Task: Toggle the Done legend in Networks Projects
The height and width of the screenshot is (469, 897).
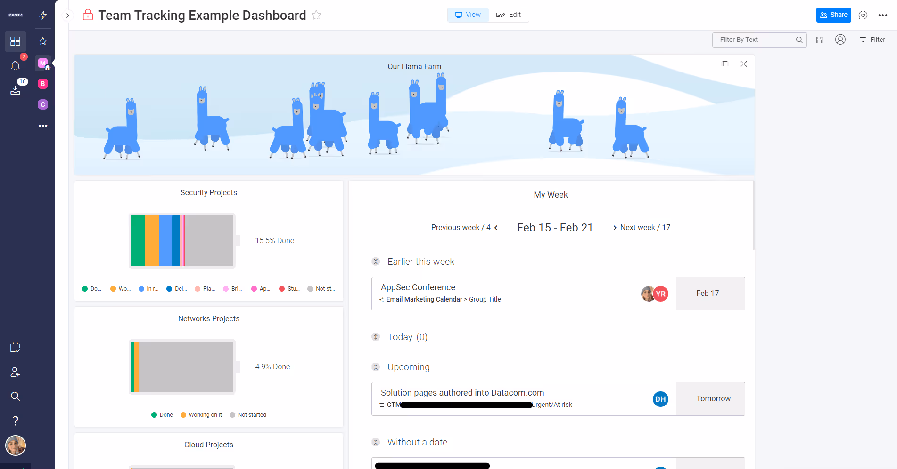Action: [162, 414]
